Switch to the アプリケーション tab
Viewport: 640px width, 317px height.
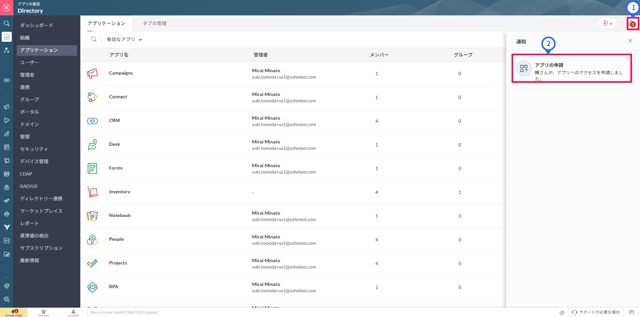point(106,23)
